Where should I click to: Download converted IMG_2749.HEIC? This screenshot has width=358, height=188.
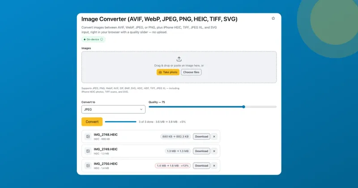[x=201, y=151]
